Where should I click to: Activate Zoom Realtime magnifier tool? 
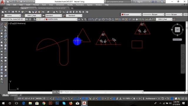[57, 12]
